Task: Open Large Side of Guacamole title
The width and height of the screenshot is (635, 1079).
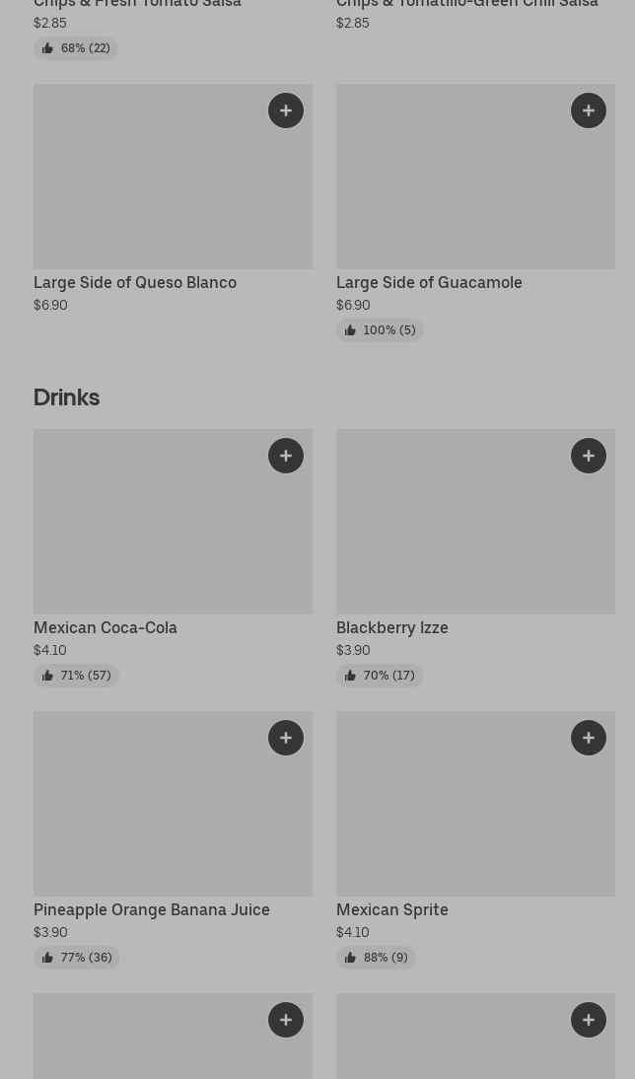Action: [x=429, y=282]
